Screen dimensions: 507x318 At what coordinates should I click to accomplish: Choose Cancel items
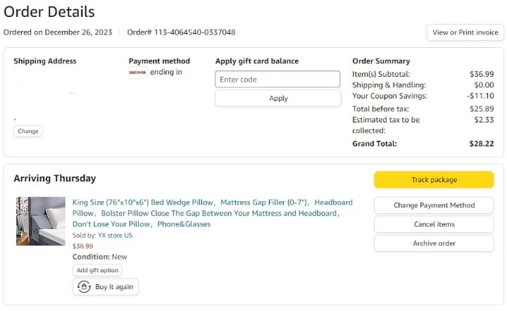434,224
